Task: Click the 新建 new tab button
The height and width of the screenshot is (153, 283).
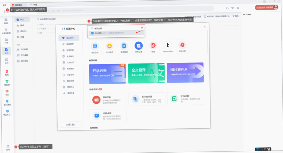Action: pos(33,5)
